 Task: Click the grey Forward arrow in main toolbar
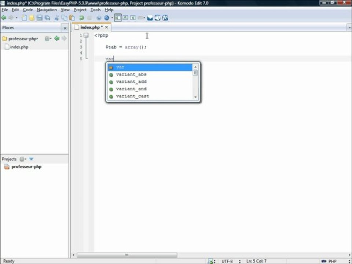click(x=11, y=18)
